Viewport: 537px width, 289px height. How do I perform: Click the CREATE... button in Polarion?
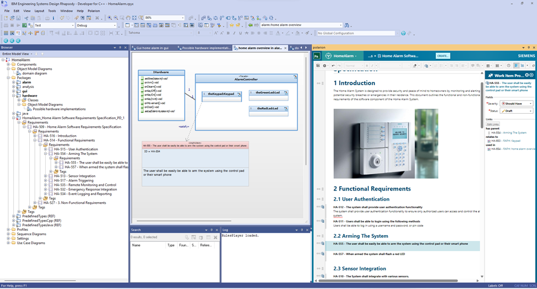coord(443,55)
